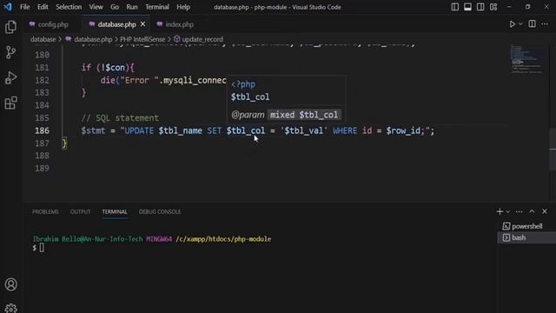Click the terminal prompt input area
Image resolution: width=556 pixels, height=313 pixels.
point(42,248)
